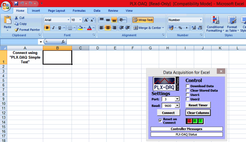Click the Office button orb
Viewport: 246px width, 142px height.
(6, 6)
